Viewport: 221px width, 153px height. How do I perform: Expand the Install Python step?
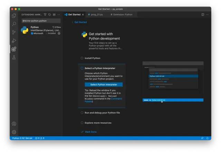click(93, 58)
